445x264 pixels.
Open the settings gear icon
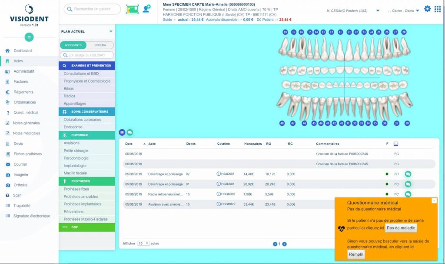pos(427,9)
